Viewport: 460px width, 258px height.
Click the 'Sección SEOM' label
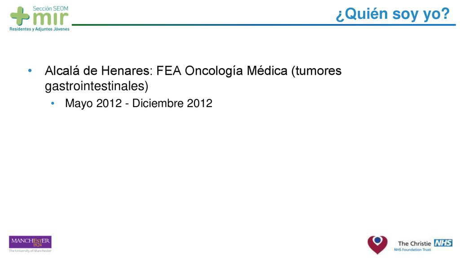(x=50, y=9)
